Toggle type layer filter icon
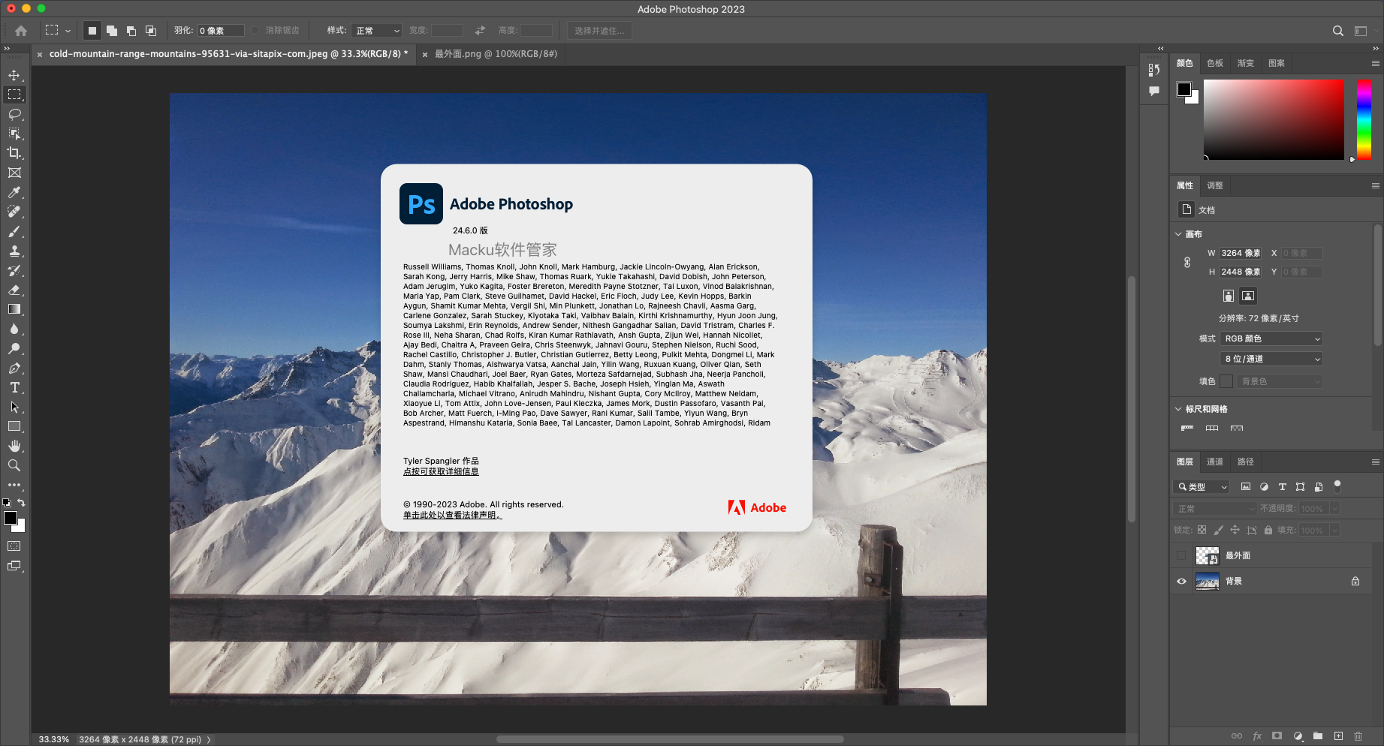The image size is (1384, 746). (x=1283, y=486)
